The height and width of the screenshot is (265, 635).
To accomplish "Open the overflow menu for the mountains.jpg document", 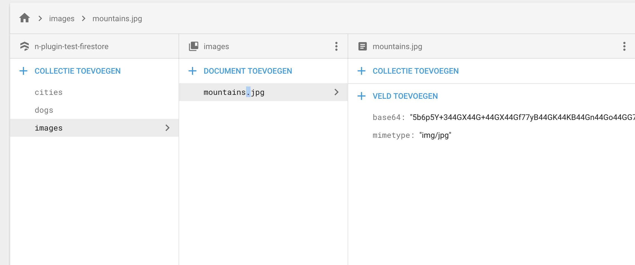I will 624,46.
